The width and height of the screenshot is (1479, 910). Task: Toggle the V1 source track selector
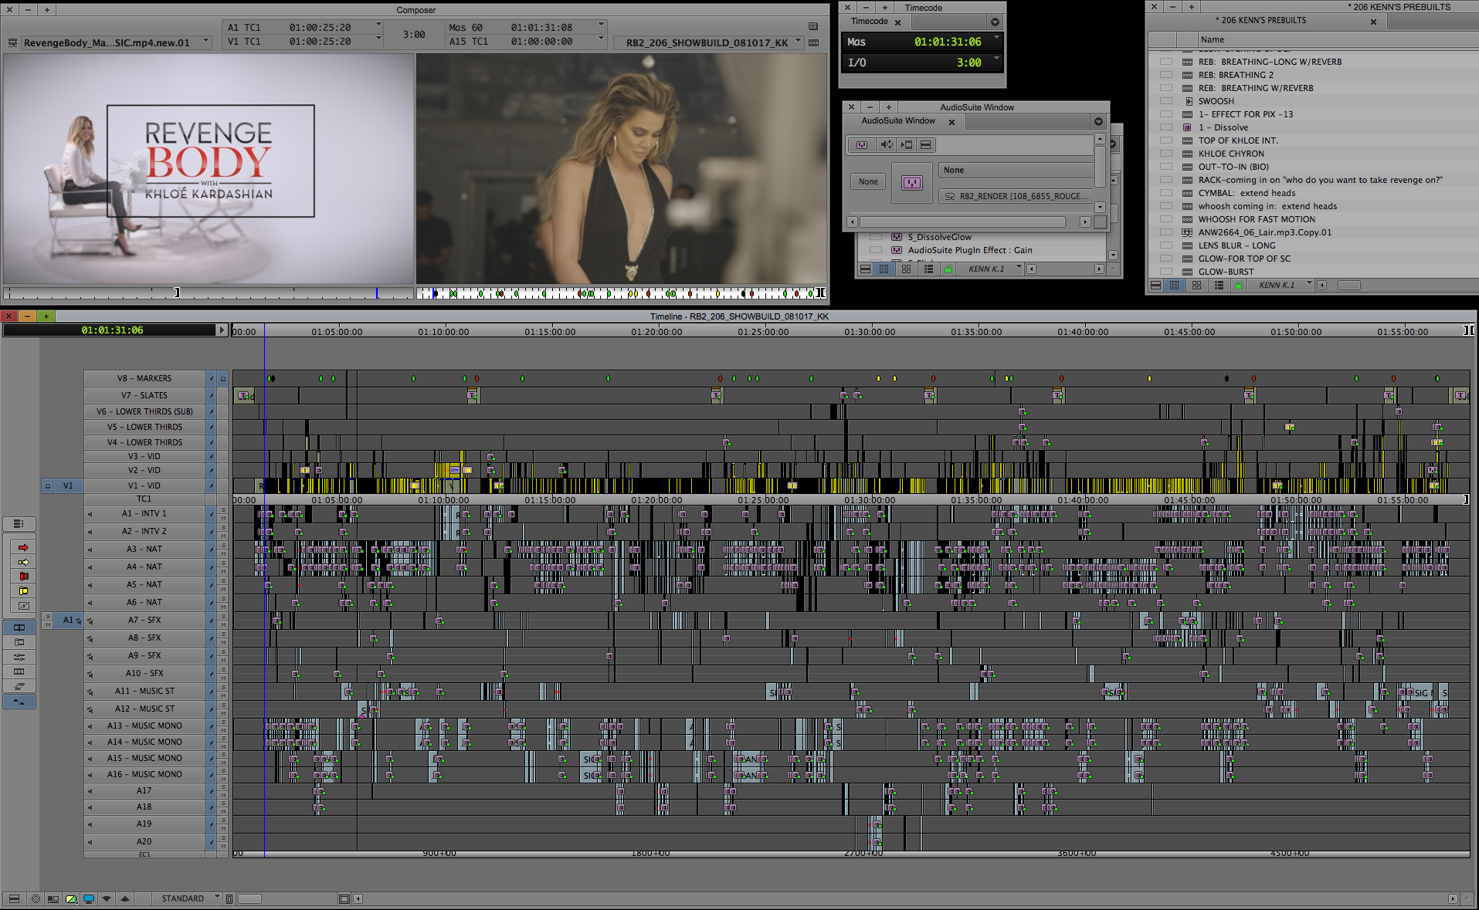click(68, 485)
